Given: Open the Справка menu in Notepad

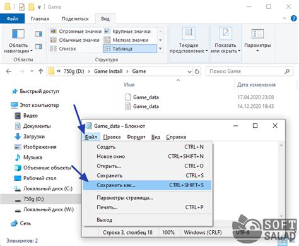Looking at the screenshot, I should [x=176, y=137].
